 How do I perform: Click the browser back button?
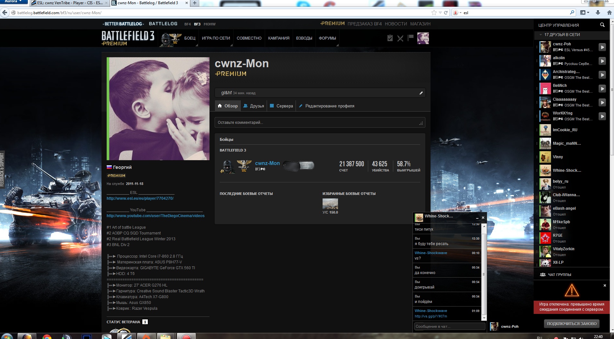pos(4,13)
